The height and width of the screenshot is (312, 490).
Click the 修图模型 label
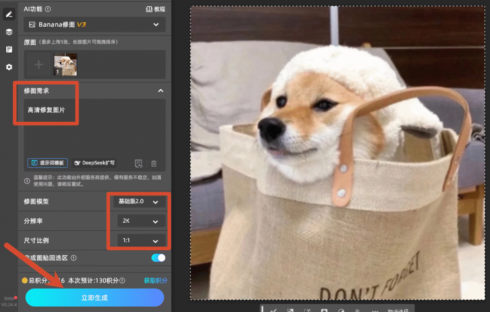click(36, 202)
